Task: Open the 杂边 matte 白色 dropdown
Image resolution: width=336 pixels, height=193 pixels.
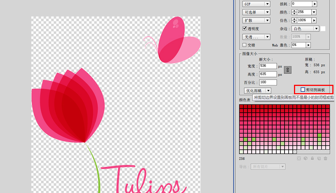Action: [306, 29]
